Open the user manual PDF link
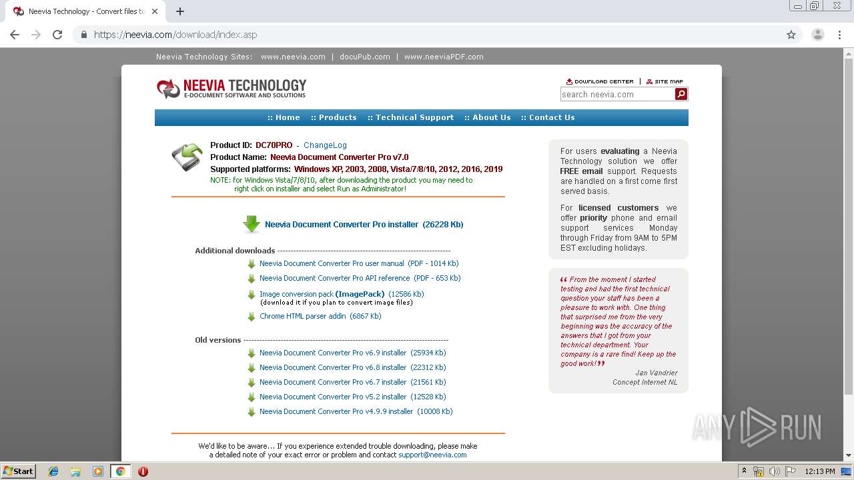This screenshot has width=854, height=480. point(359,264)
